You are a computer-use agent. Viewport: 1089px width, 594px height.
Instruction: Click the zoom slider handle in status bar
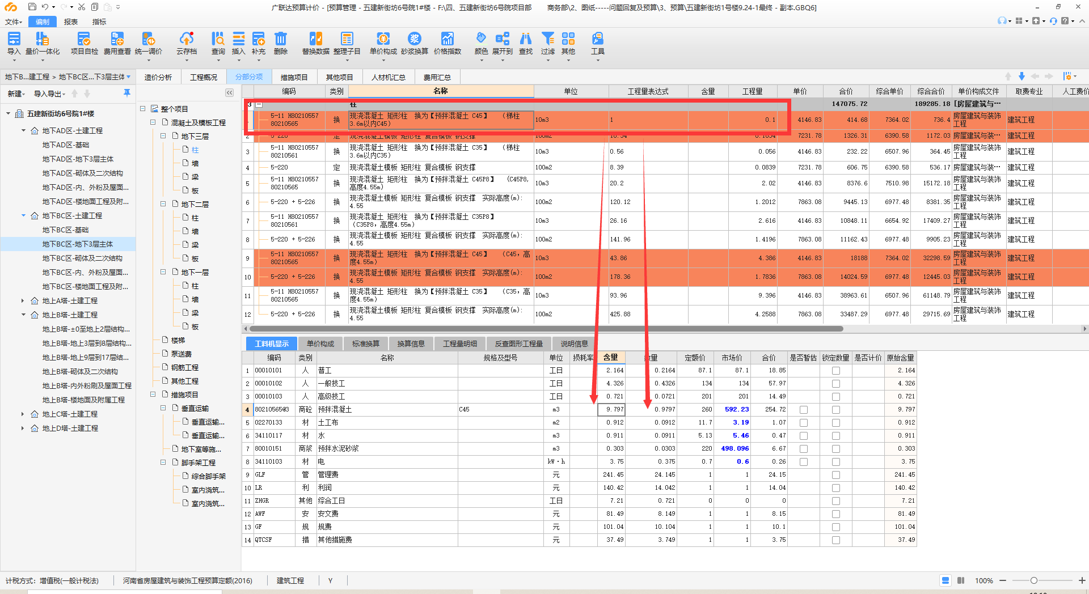(1034, 580)
